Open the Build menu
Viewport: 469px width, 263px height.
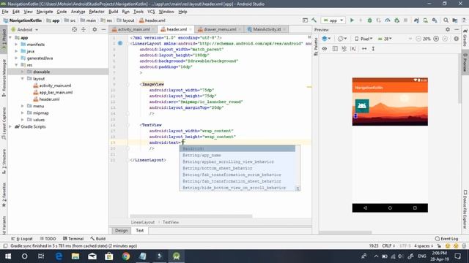point(113,12)
